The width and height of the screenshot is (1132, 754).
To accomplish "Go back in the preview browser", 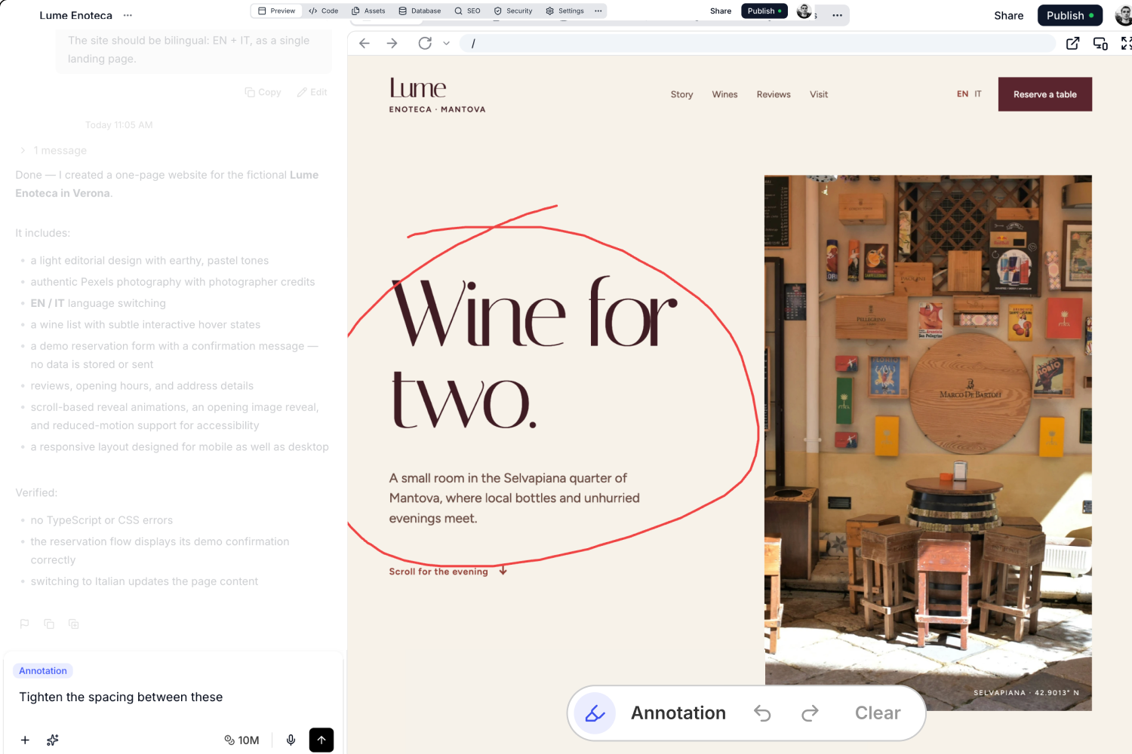I will tap(365, 44).
